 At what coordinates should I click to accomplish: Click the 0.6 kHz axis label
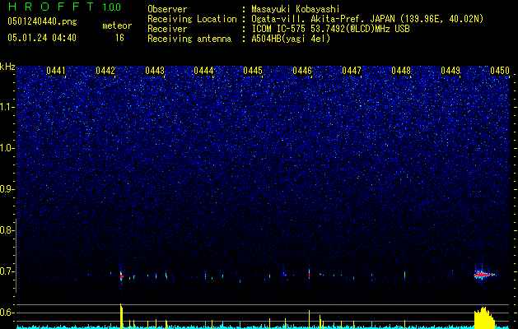[7, 313]
